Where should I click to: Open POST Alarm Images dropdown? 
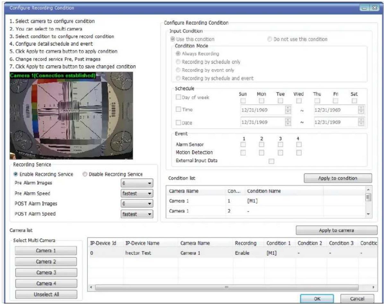[137, 203]
